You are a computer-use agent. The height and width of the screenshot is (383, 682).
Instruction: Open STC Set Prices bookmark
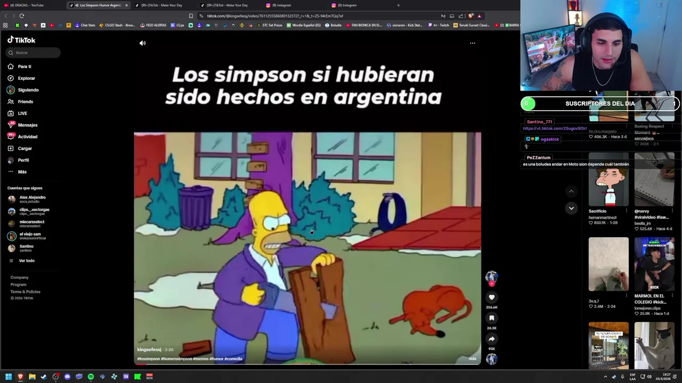[270, 25]
